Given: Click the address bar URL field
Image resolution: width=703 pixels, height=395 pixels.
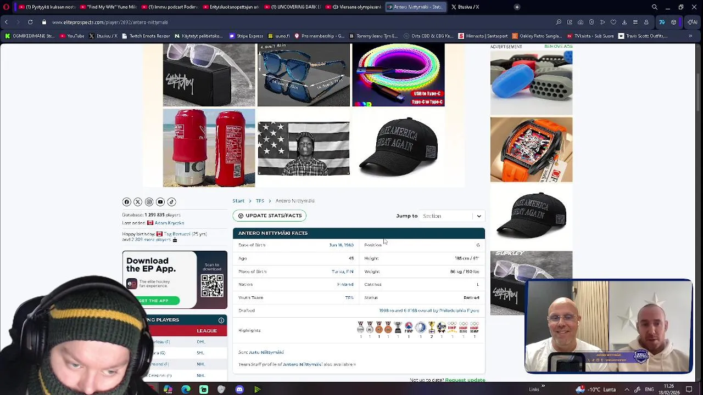Looking at the screenshot, I should click(x=297, y=22).
